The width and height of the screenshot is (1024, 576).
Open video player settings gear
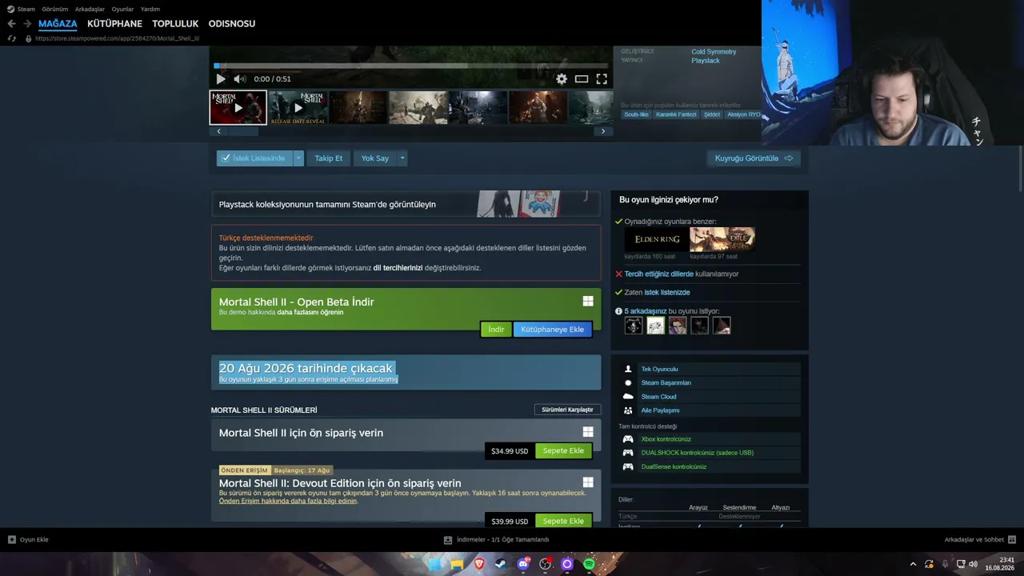562,79
